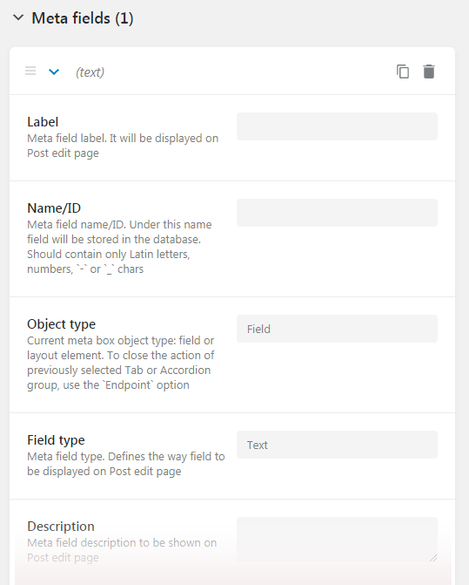Viewport: 469px width, 585px height.
Task: Click the Object type title text
Action: pos(62,324)
